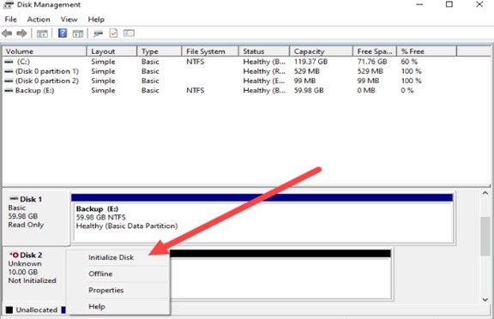The height and width of the screenshot is (319, 494).
Task: Toggle the Show/Hide Console Tree icon
Action: (x=42, y=33)
